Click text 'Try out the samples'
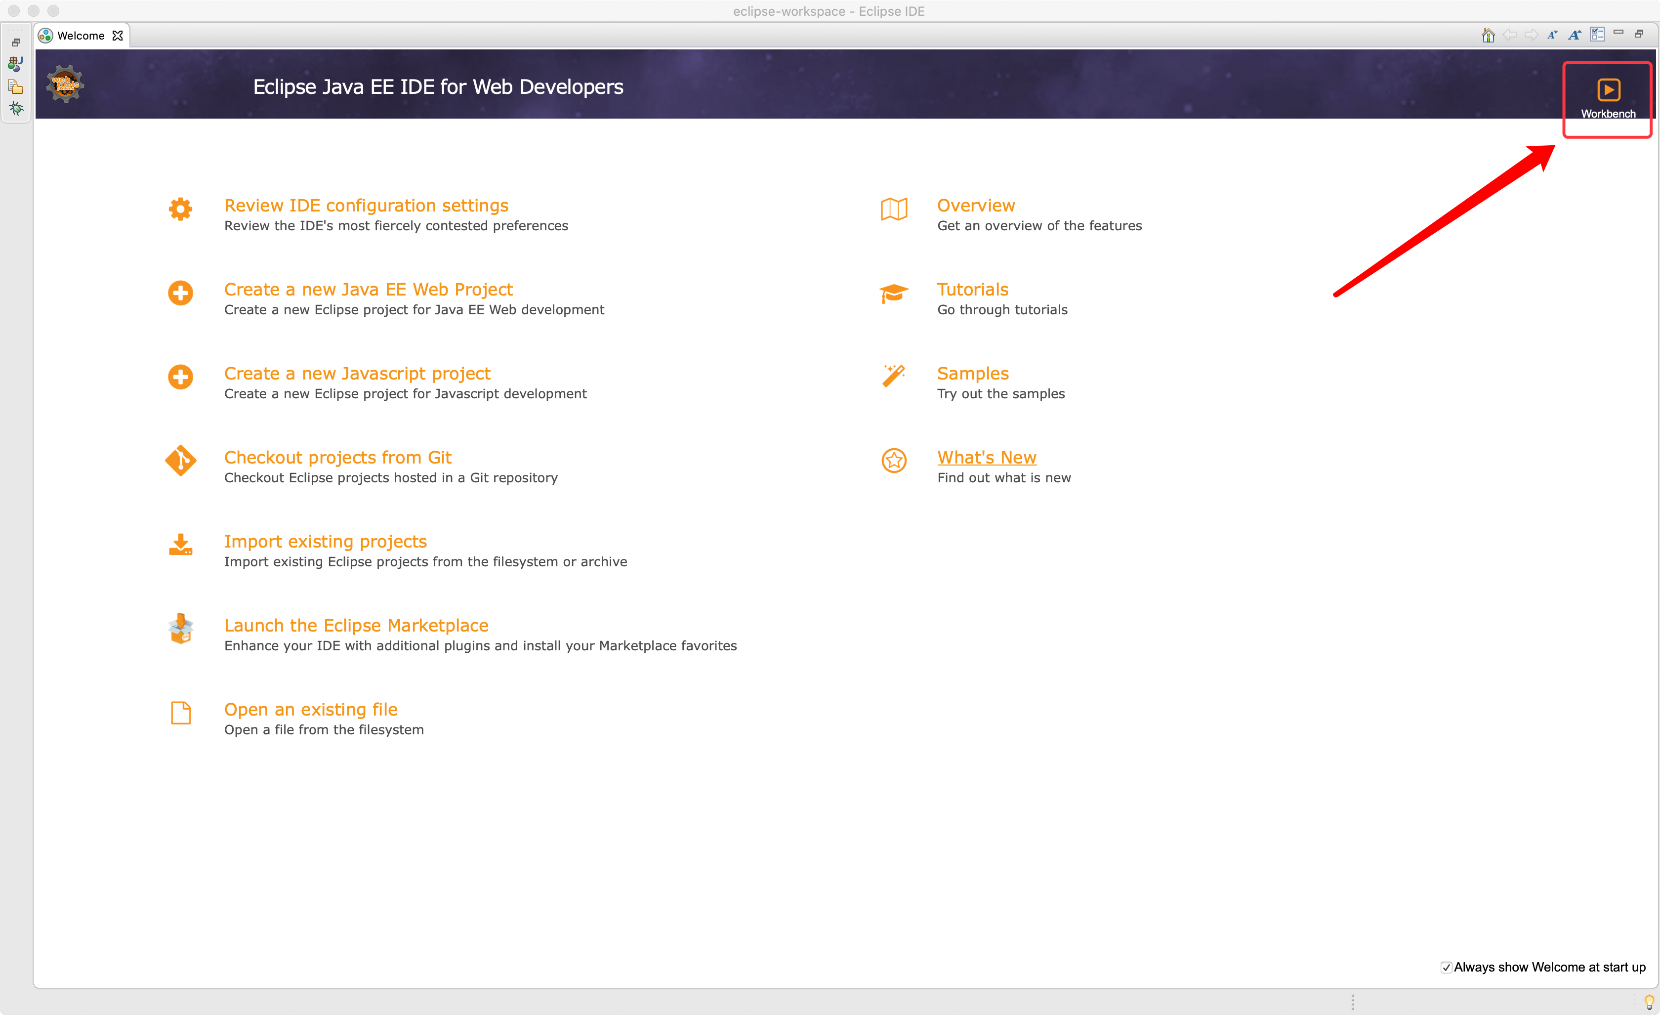The height and width of the screenshot is (1015, 1660). click(1000, 394)
